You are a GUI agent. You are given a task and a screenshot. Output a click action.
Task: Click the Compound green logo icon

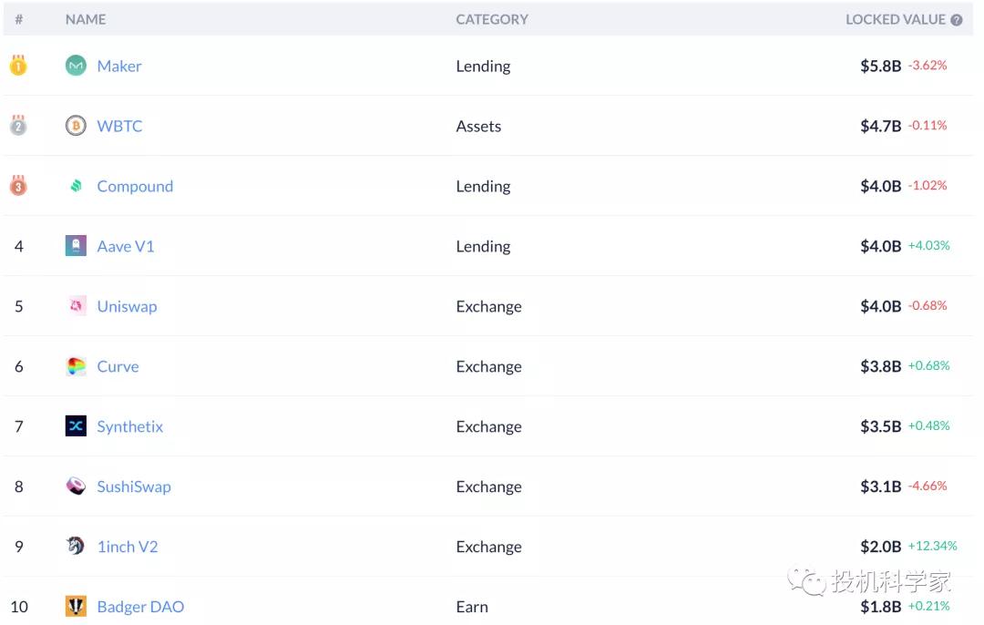pos(76,186)
